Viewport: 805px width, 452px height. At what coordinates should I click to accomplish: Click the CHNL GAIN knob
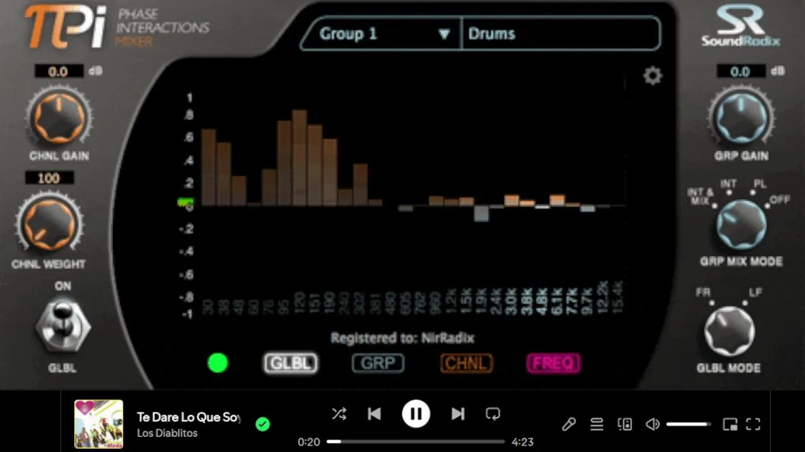pos(58,117)
